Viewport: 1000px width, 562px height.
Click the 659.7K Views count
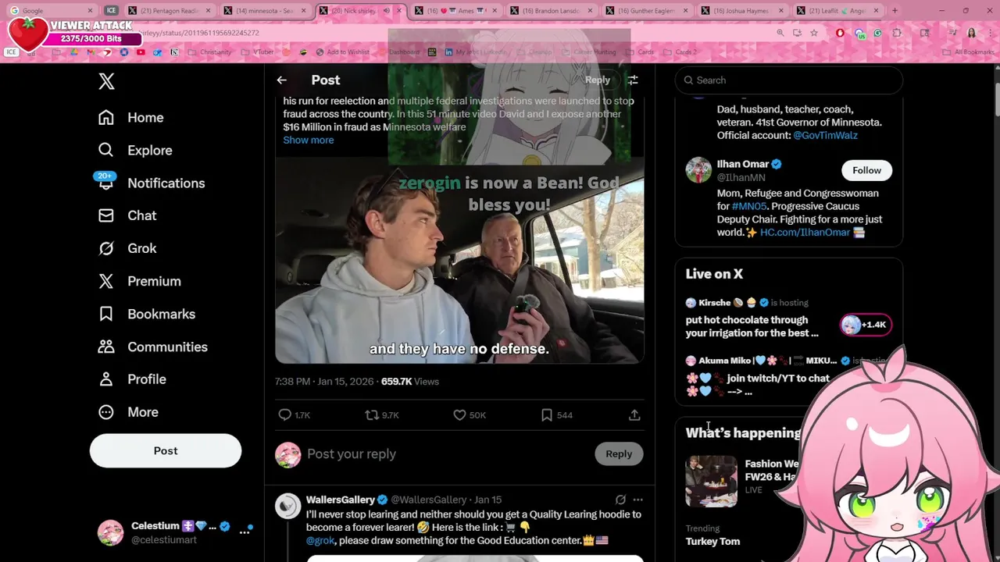pyautogui.click(x=410, y=382)
